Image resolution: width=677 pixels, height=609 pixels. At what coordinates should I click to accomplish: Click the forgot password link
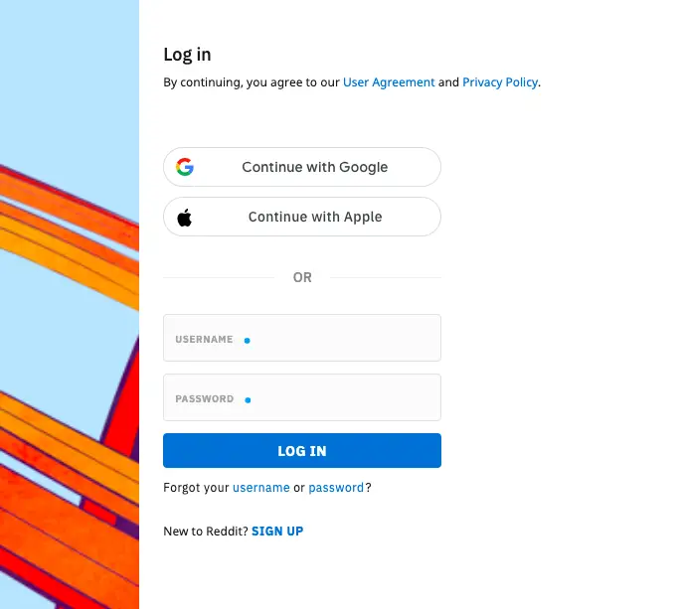(336, 488)
